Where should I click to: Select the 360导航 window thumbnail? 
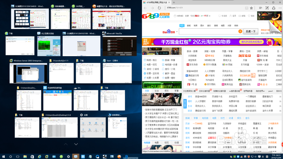coord(81,19)
